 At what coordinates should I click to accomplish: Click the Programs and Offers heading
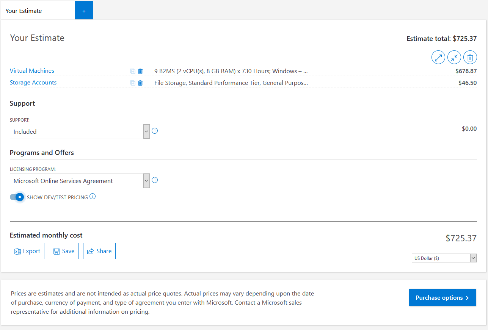point(42,153)
